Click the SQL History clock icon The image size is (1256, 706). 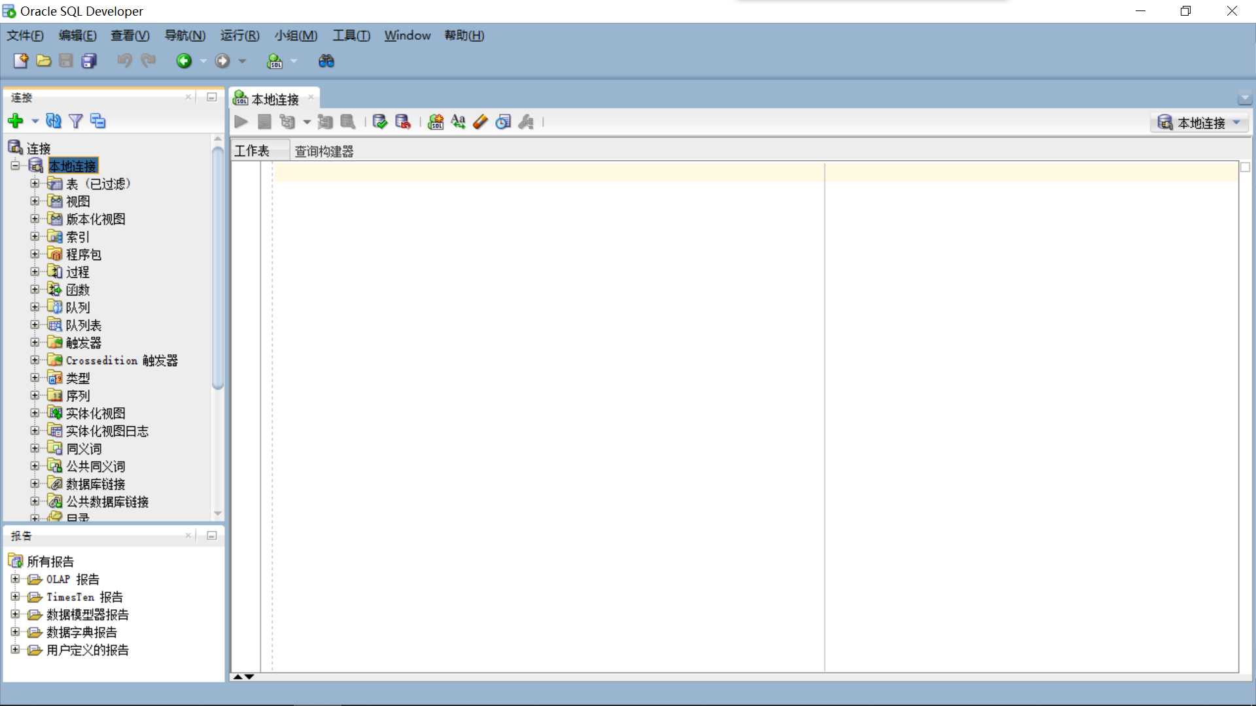pos(503,122)
